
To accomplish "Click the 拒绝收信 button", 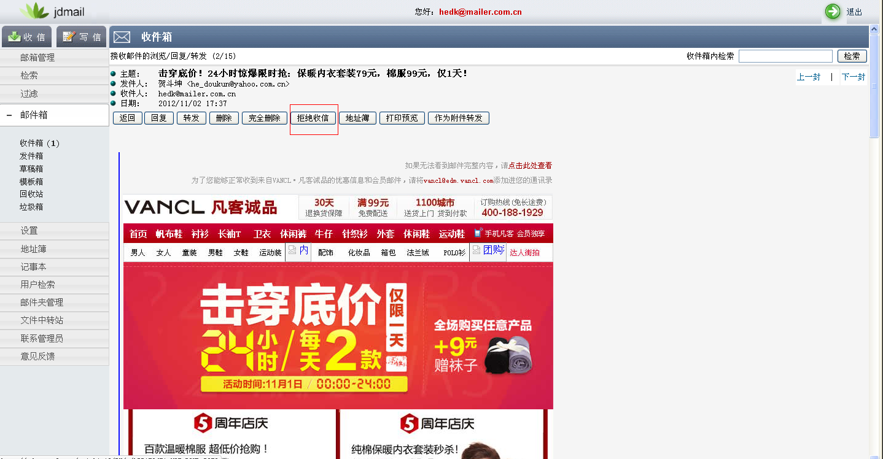I will point(313,118).
